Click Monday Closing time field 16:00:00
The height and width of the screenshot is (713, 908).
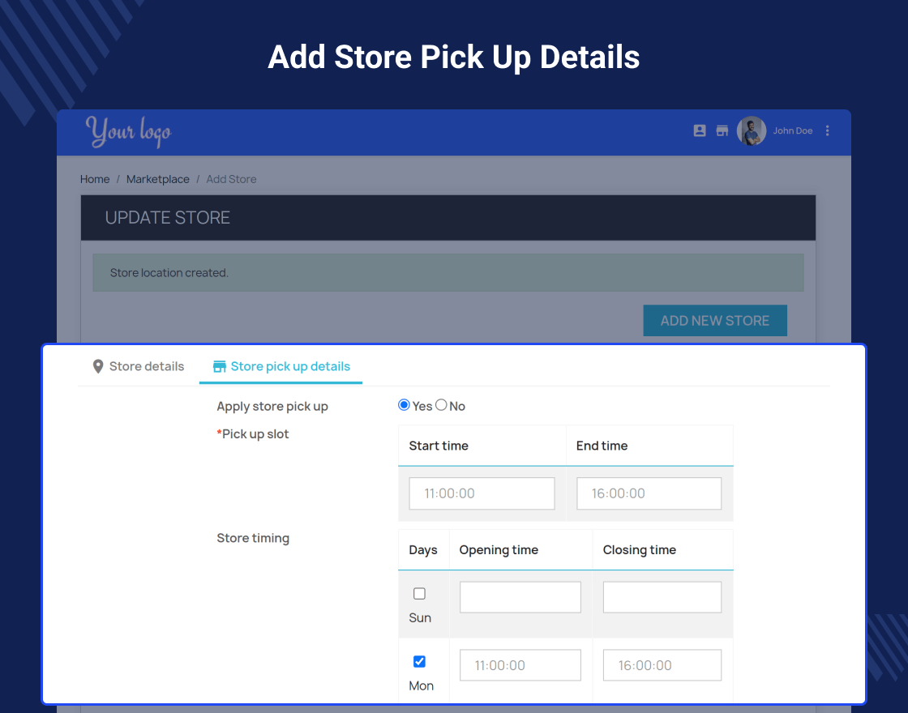click(662, 665)
